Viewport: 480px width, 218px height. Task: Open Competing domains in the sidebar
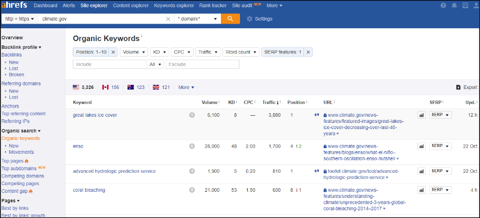[23, 176]
